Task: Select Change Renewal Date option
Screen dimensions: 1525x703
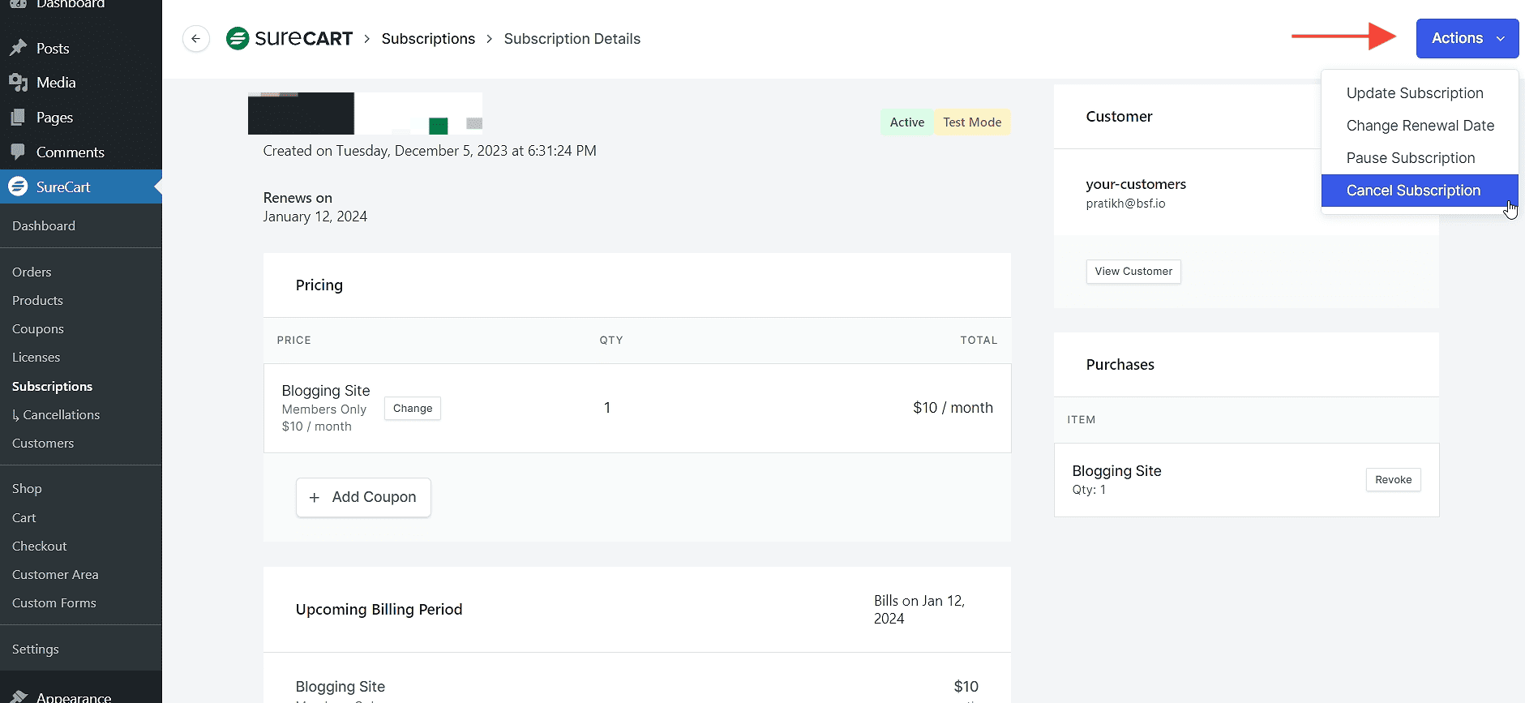Action: [1420, 126]
